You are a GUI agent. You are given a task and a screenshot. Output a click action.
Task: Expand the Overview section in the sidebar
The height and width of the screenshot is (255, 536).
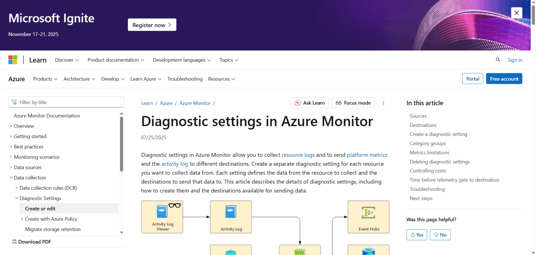(10, 126)
